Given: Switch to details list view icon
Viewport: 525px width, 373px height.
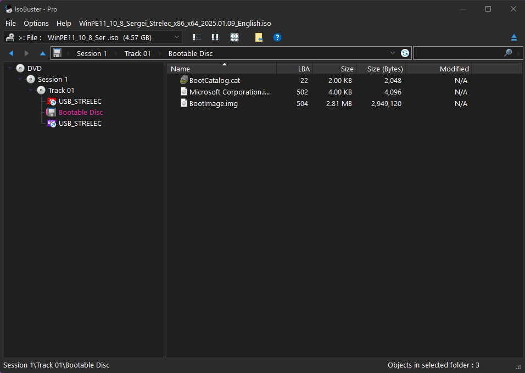Looking at the screenshot, I should click(x=197, y=37).
